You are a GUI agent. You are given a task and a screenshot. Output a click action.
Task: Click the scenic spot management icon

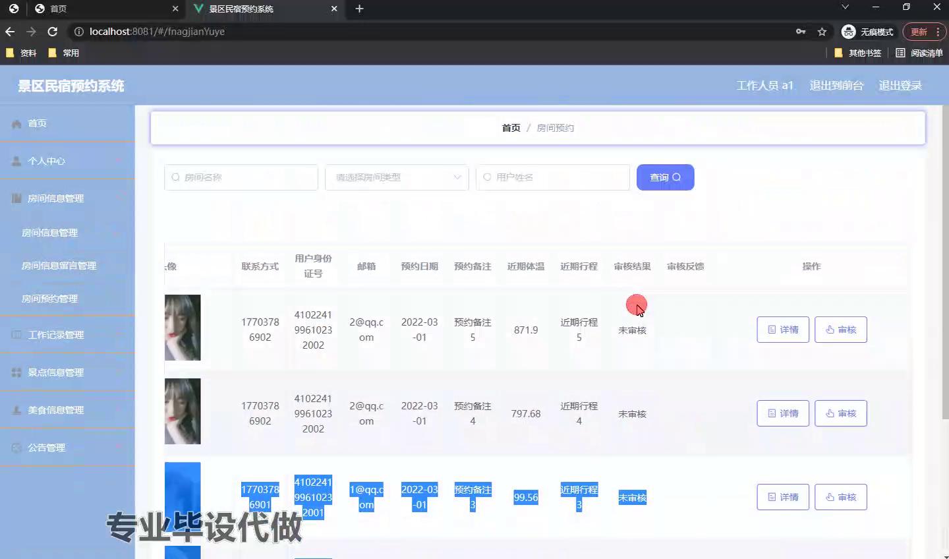click(16, 372)
